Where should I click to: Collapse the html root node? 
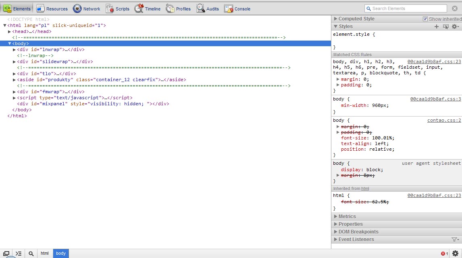click(5, 26)
